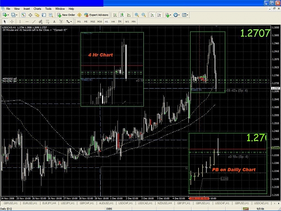Screen dimensions: 281x211
Task: Show the Navigator panel icon
Action: pos(37,15)
